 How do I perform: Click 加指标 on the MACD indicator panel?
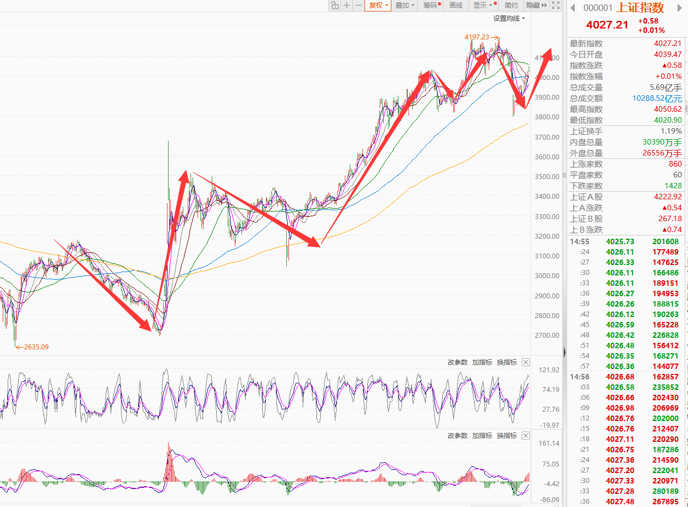(482, 436)
